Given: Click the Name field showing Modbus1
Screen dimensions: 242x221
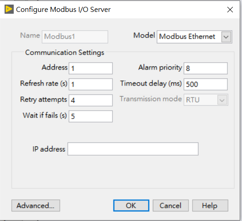Looking at the screenshot, I should [75, 37].
